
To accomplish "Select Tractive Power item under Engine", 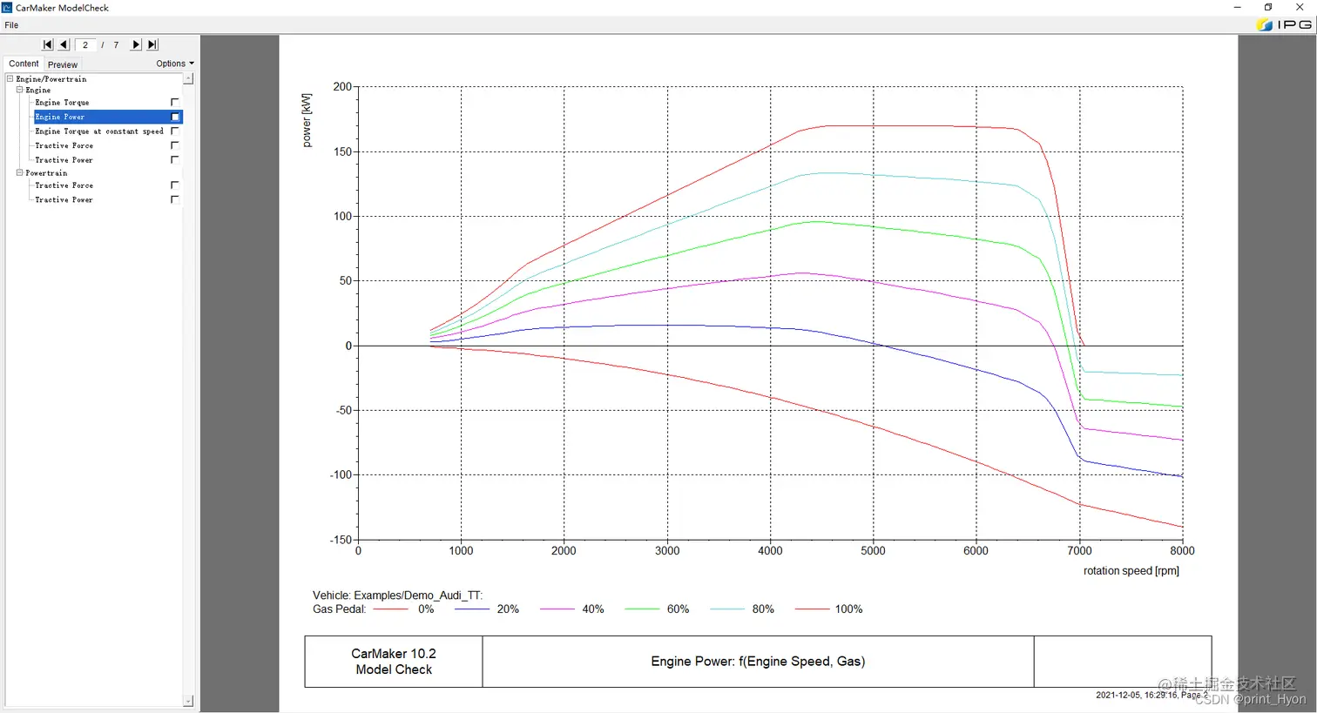I will click(x=64, y=160).
